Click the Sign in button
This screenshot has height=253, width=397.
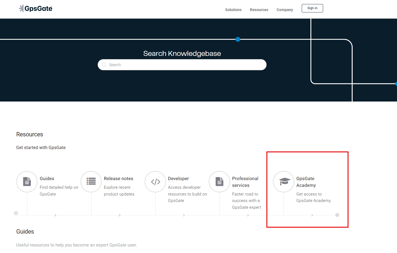pyautogui.click(x=312, y=8)
